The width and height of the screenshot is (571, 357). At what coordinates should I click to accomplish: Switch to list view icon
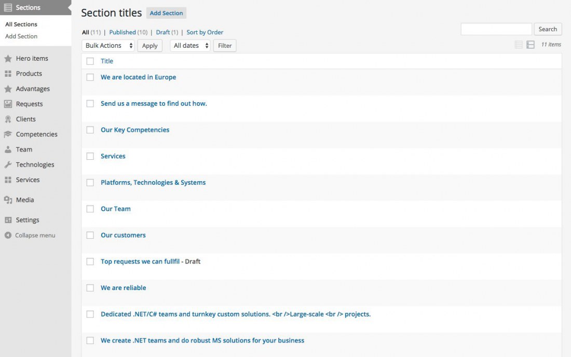[x=519, y=45]
